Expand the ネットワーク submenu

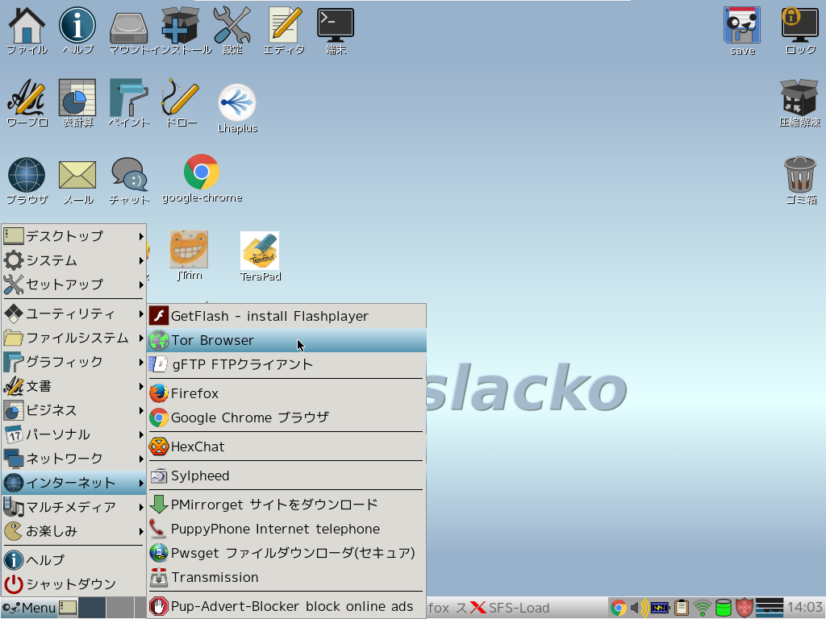73,459
